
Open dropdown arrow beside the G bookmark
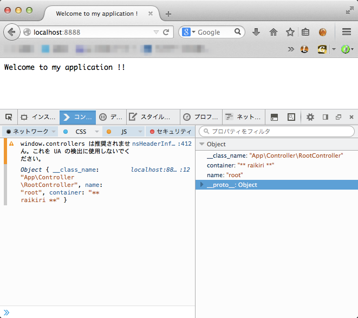[334, 49]
